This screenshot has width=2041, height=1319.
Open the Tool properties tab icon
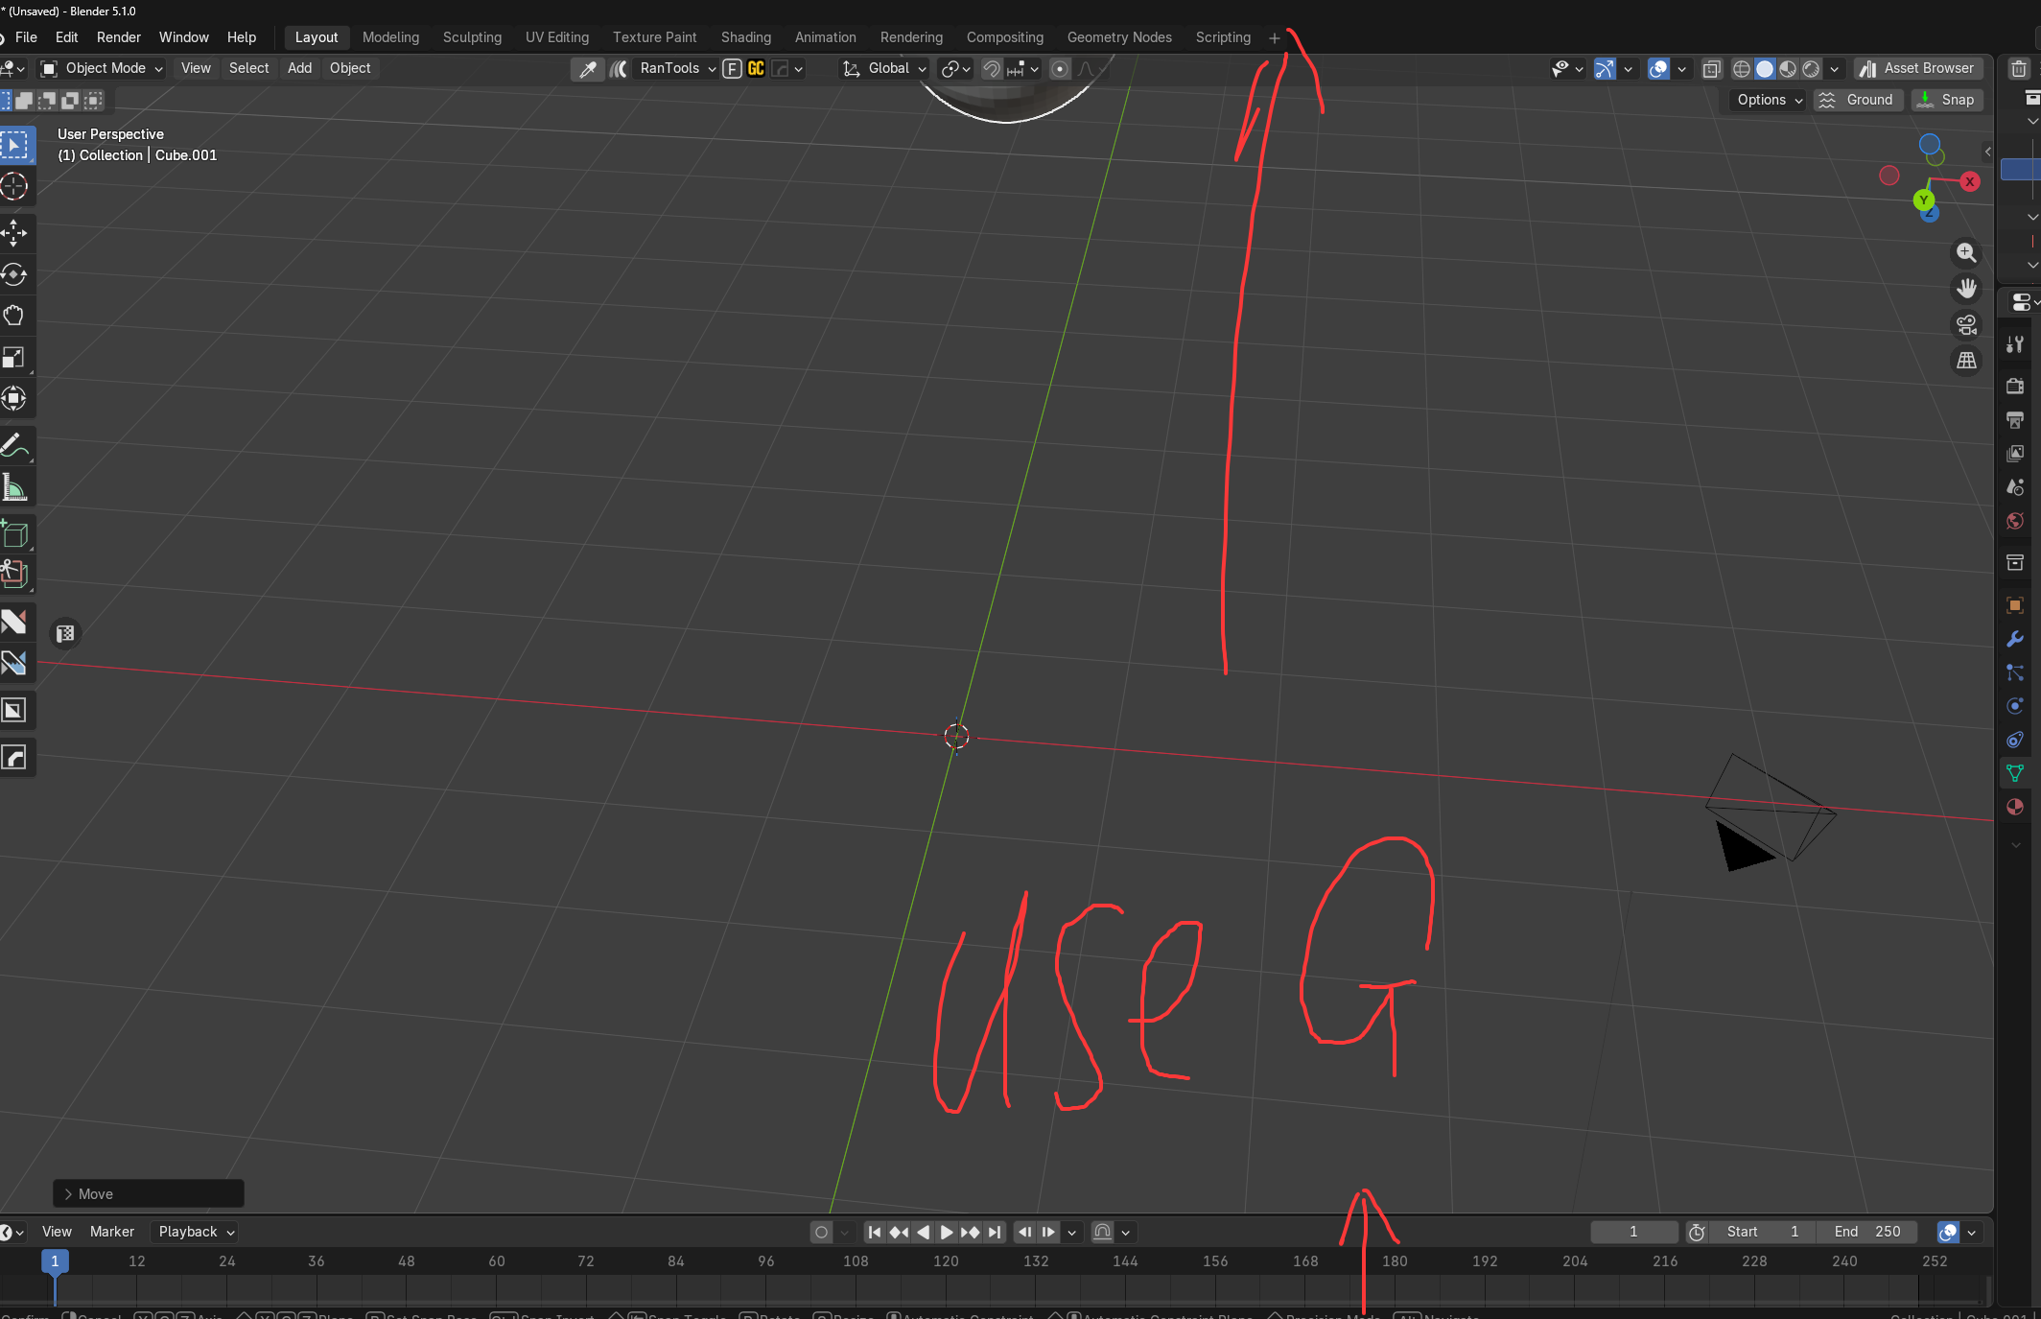tap(2015, 344)
